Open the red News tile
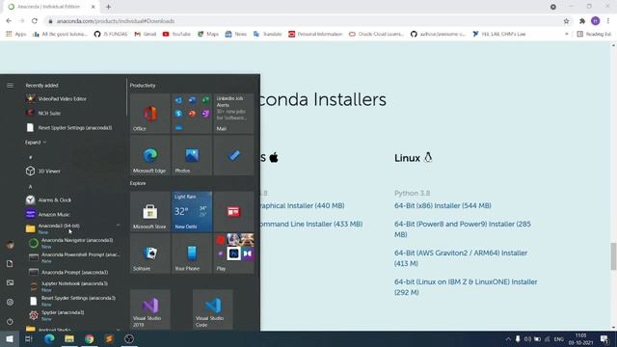617x347 pixels. pos(233,212)
